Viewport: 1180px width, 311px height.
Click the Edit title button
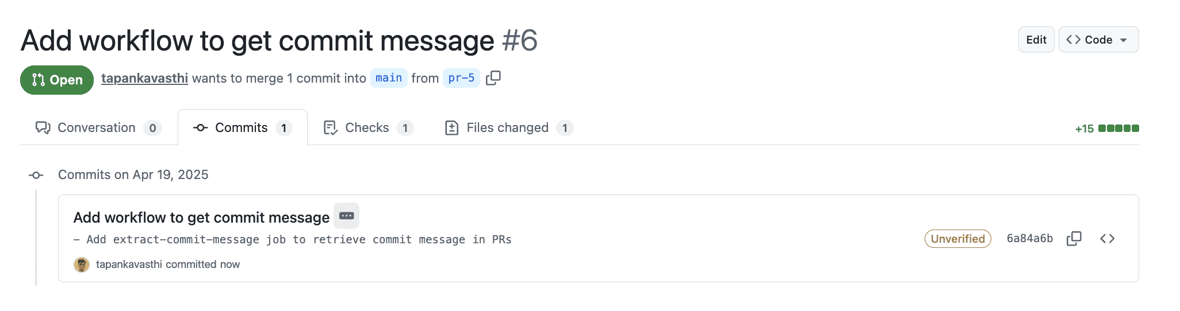(x=1036, y=40)
